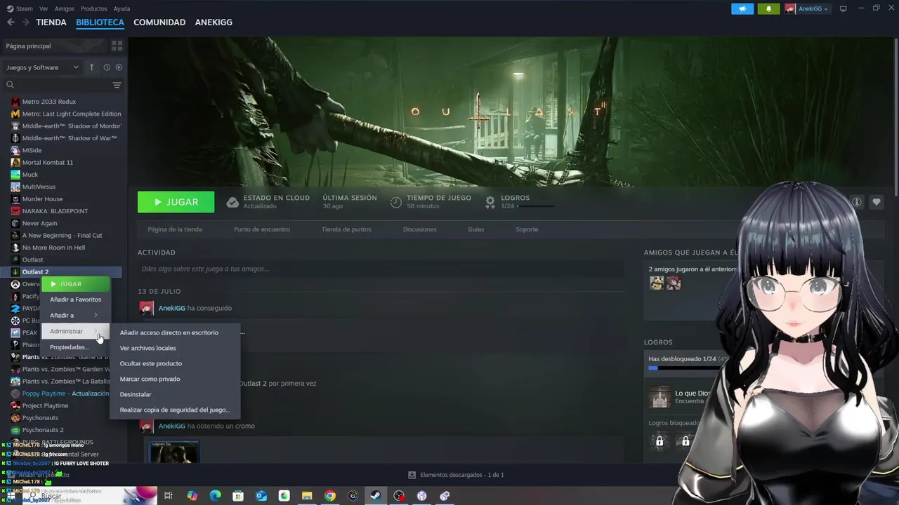Select No More Room in Hell
The image size is (899, 505).
click(53, 248)
